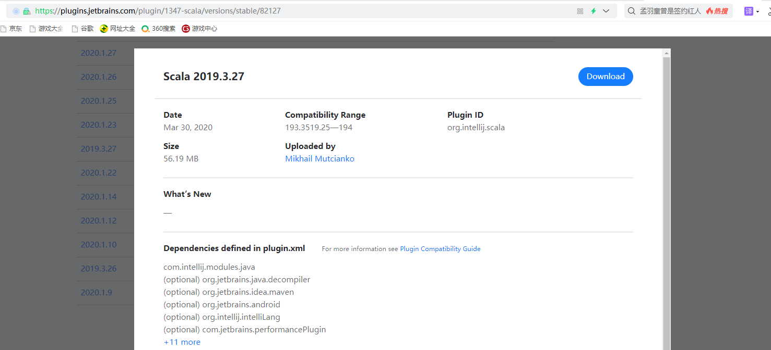771x350 pixels.
Task: Click the QR code icon in address bar
Action: coord(580,11)
